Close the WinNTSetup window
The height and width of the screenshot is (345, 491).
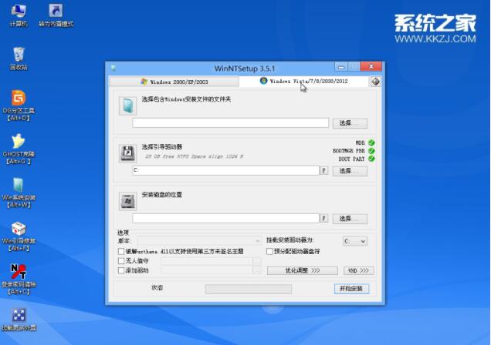click(x=371, y=66)
